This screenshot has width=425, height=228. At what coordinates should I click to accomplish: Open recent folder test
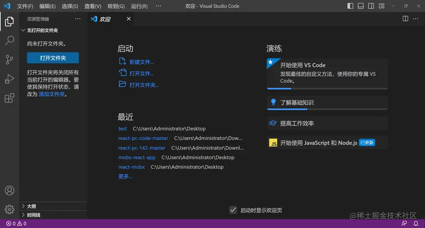coord(123,128)
